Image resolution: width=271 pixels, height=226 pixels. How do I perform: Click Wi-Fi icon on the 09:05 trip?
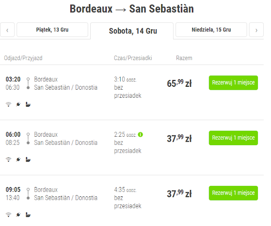pyautogui.click(x=8, y=215)
